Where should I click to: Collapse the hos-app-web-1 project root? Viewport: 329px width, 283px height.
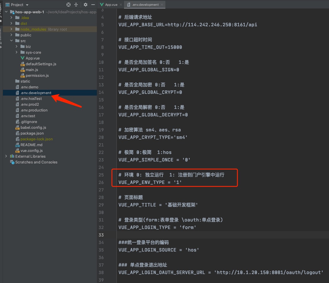pyautogui.click(x=6, y=12)
